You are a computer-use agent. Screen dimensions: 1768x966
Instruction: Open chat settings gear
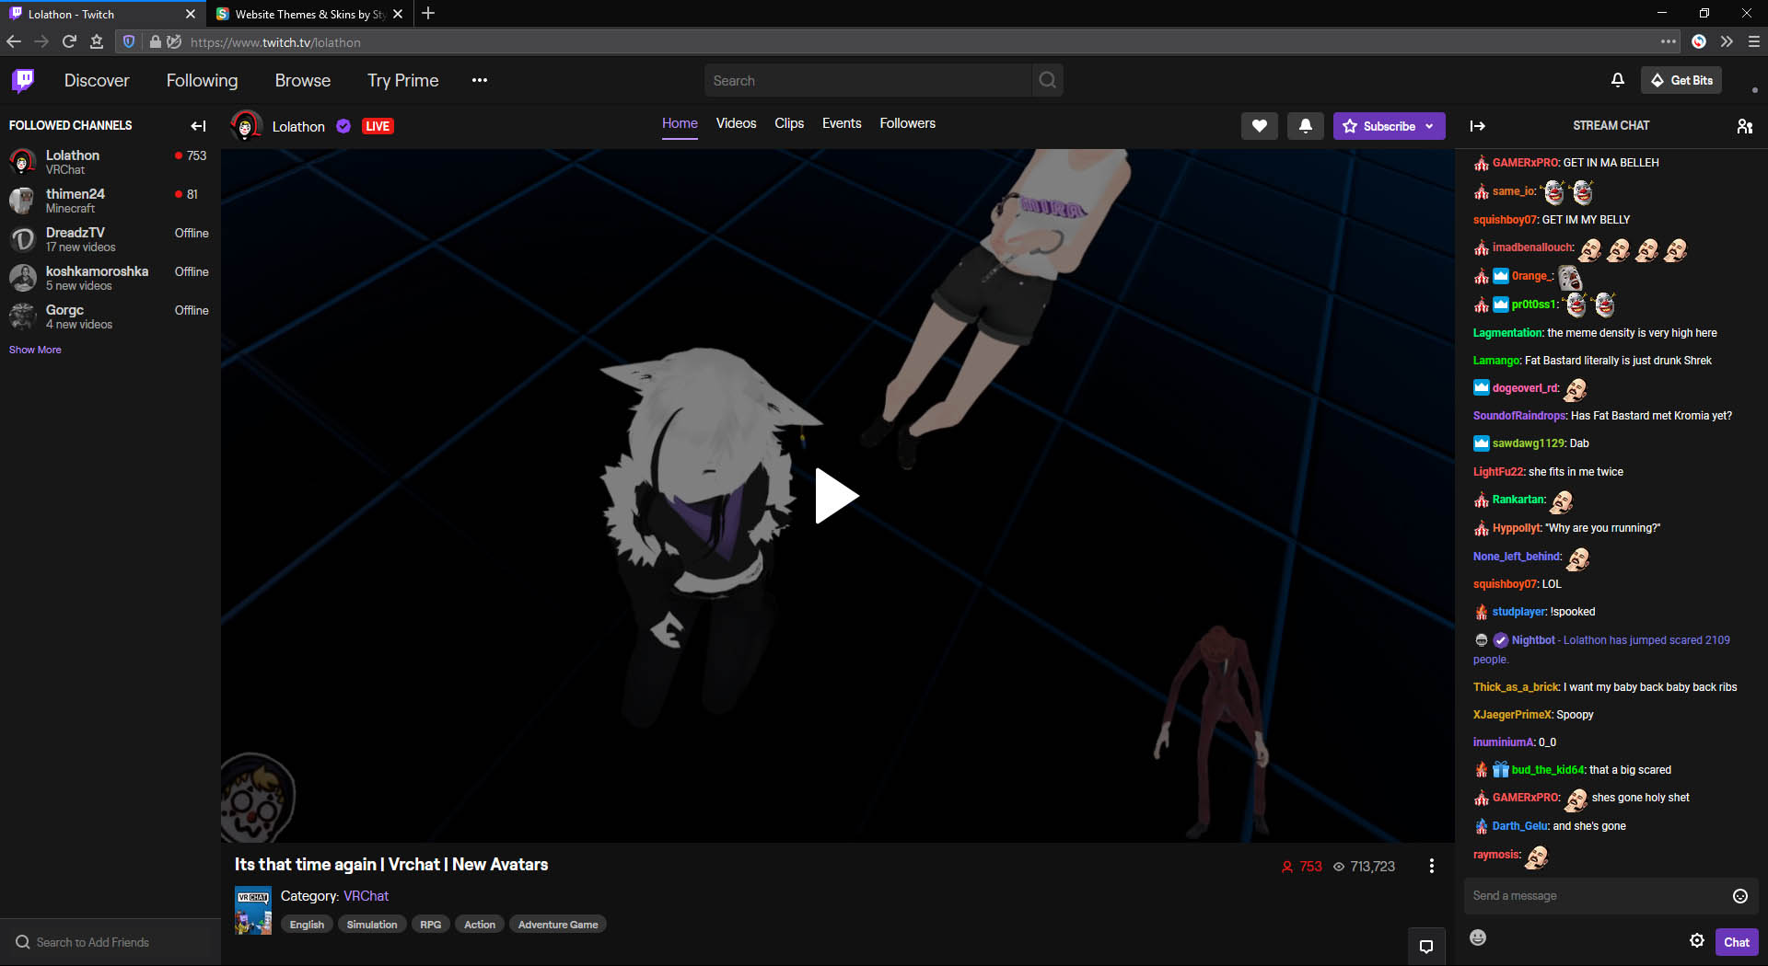(1696, 940)
